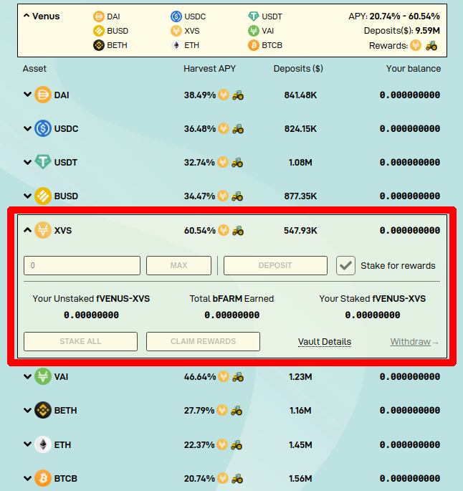Image resolution: width=463 pixels, height=491 pixels.
Task: Click the ETH coin icon in asset list
Action: tap(43, 444)
